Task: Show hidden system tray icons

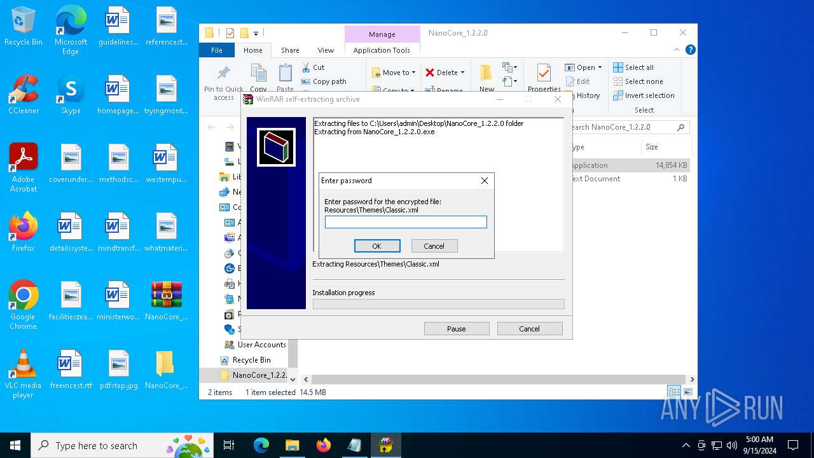Action: 686,445
